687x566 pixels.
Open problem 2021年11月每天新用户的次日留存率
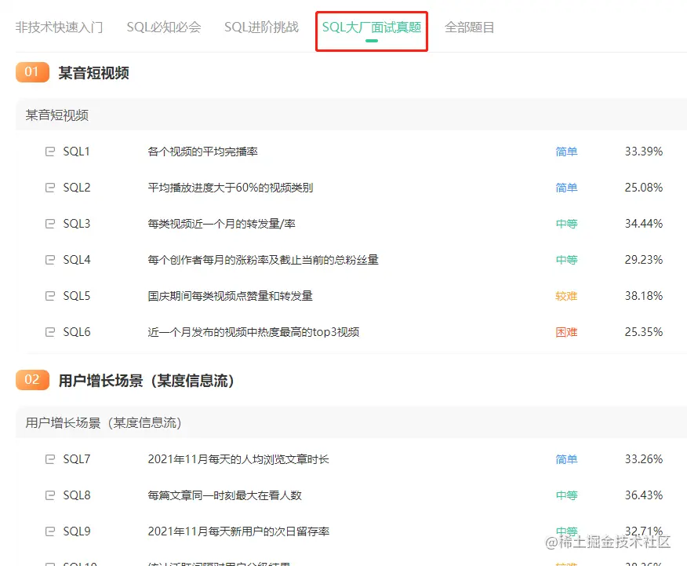click(x=238, y=531)
